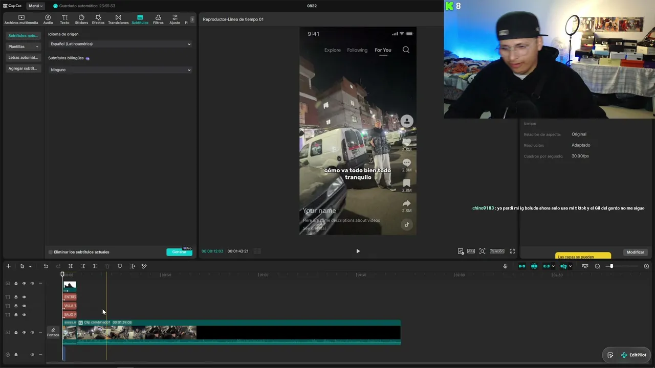Open more options for top overlay track
This screenshot has width=655, height=368.
tap(40, 284)
